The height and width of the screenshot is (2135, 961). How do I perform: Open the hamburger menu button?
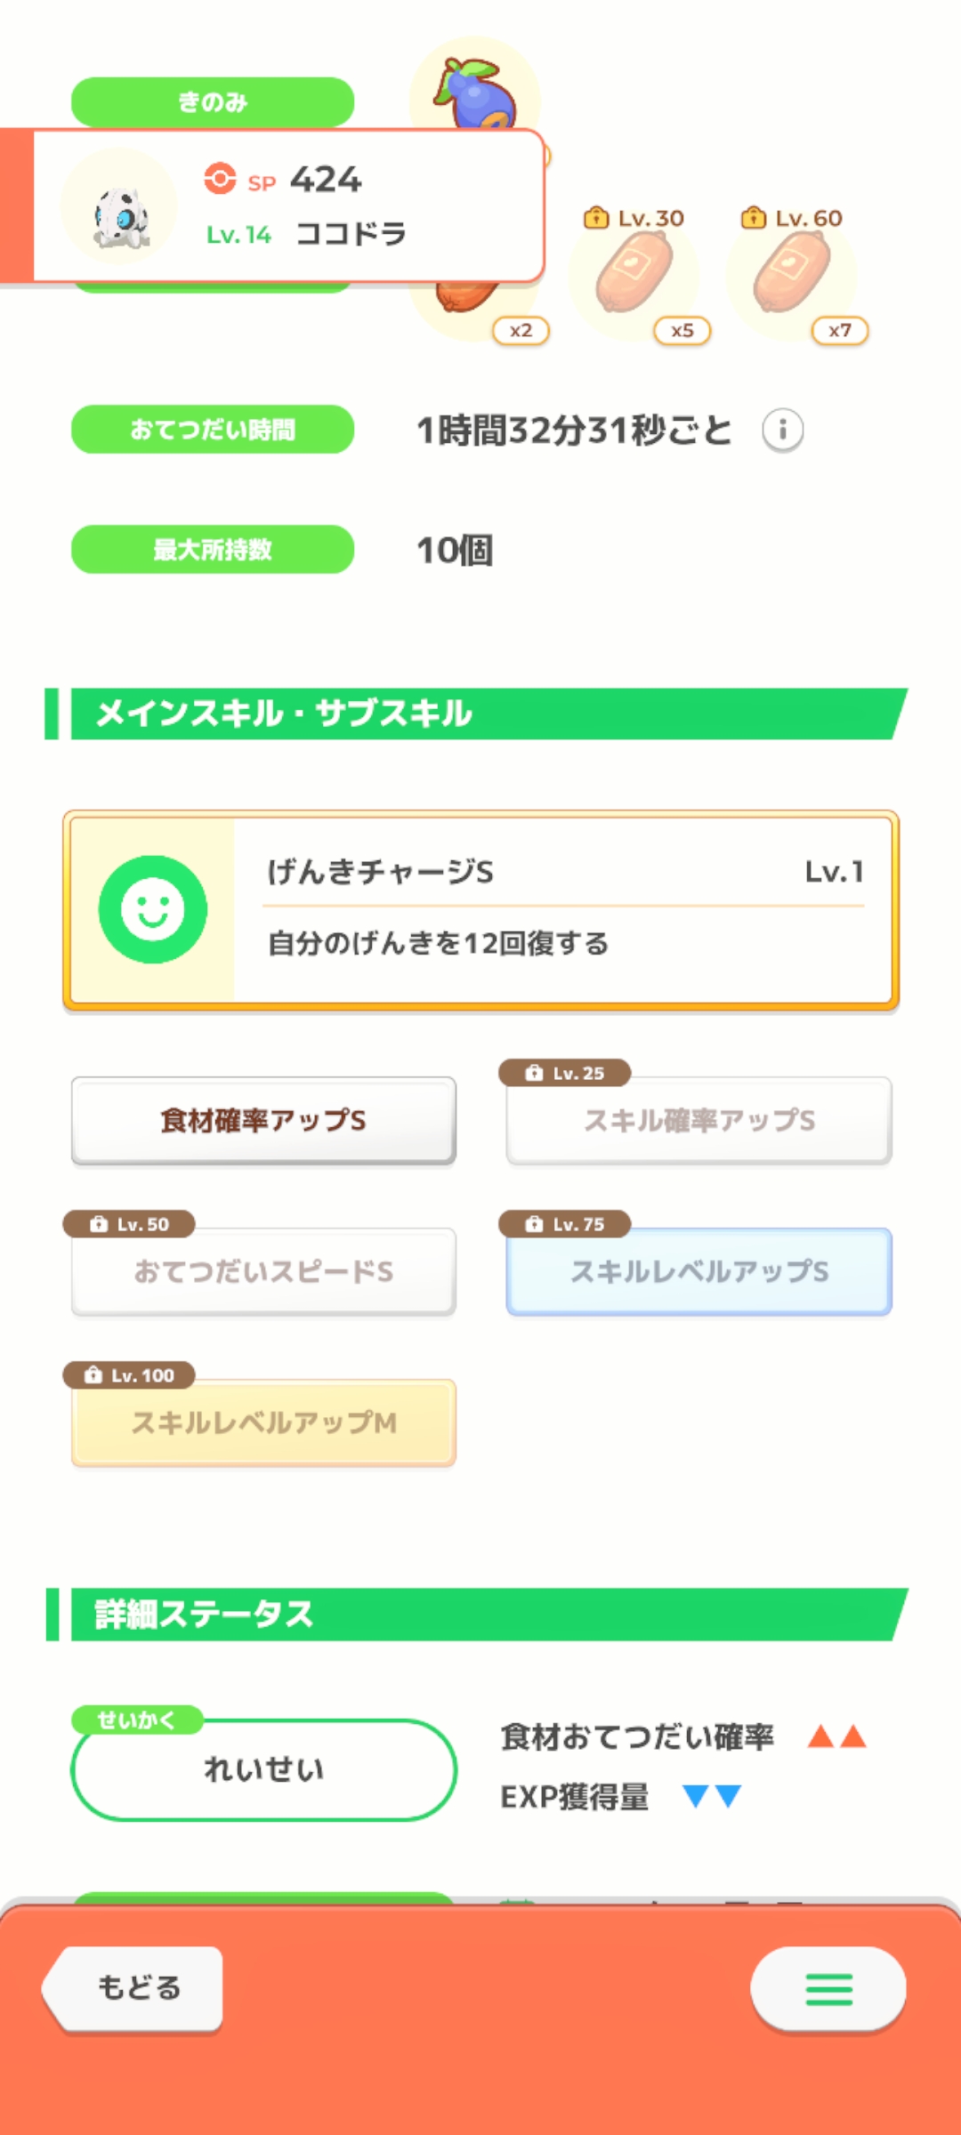pos(828,1989)
